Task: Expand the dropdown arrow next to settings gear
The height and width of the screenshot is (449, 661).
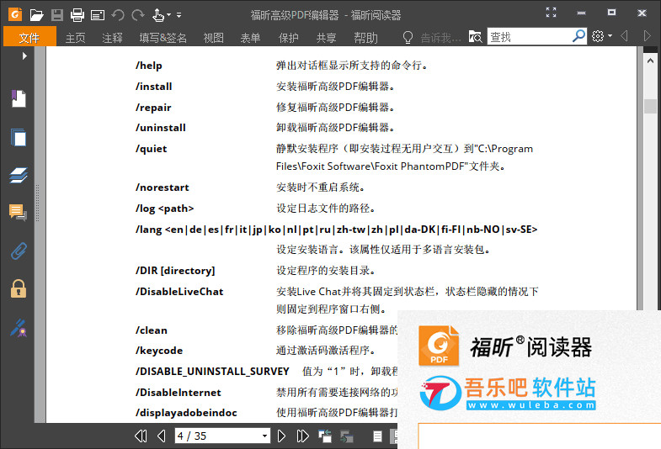Action: point(610,36)
